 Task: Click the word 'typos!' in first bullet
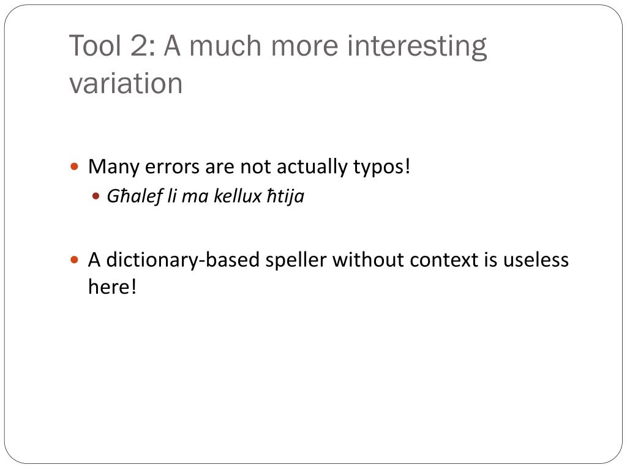(382, 168)
